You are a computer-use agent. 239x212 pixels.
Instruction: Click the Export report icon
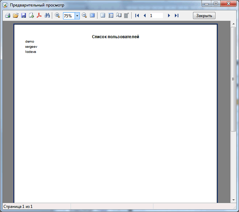point(31,16)
